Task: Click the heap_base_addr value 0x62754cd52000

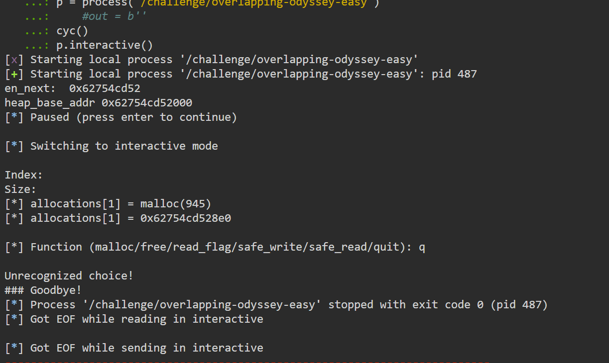Action: tap(147, 103)
